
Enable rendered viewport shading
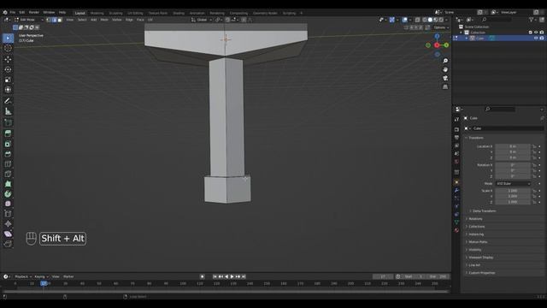tap(441, 20)
